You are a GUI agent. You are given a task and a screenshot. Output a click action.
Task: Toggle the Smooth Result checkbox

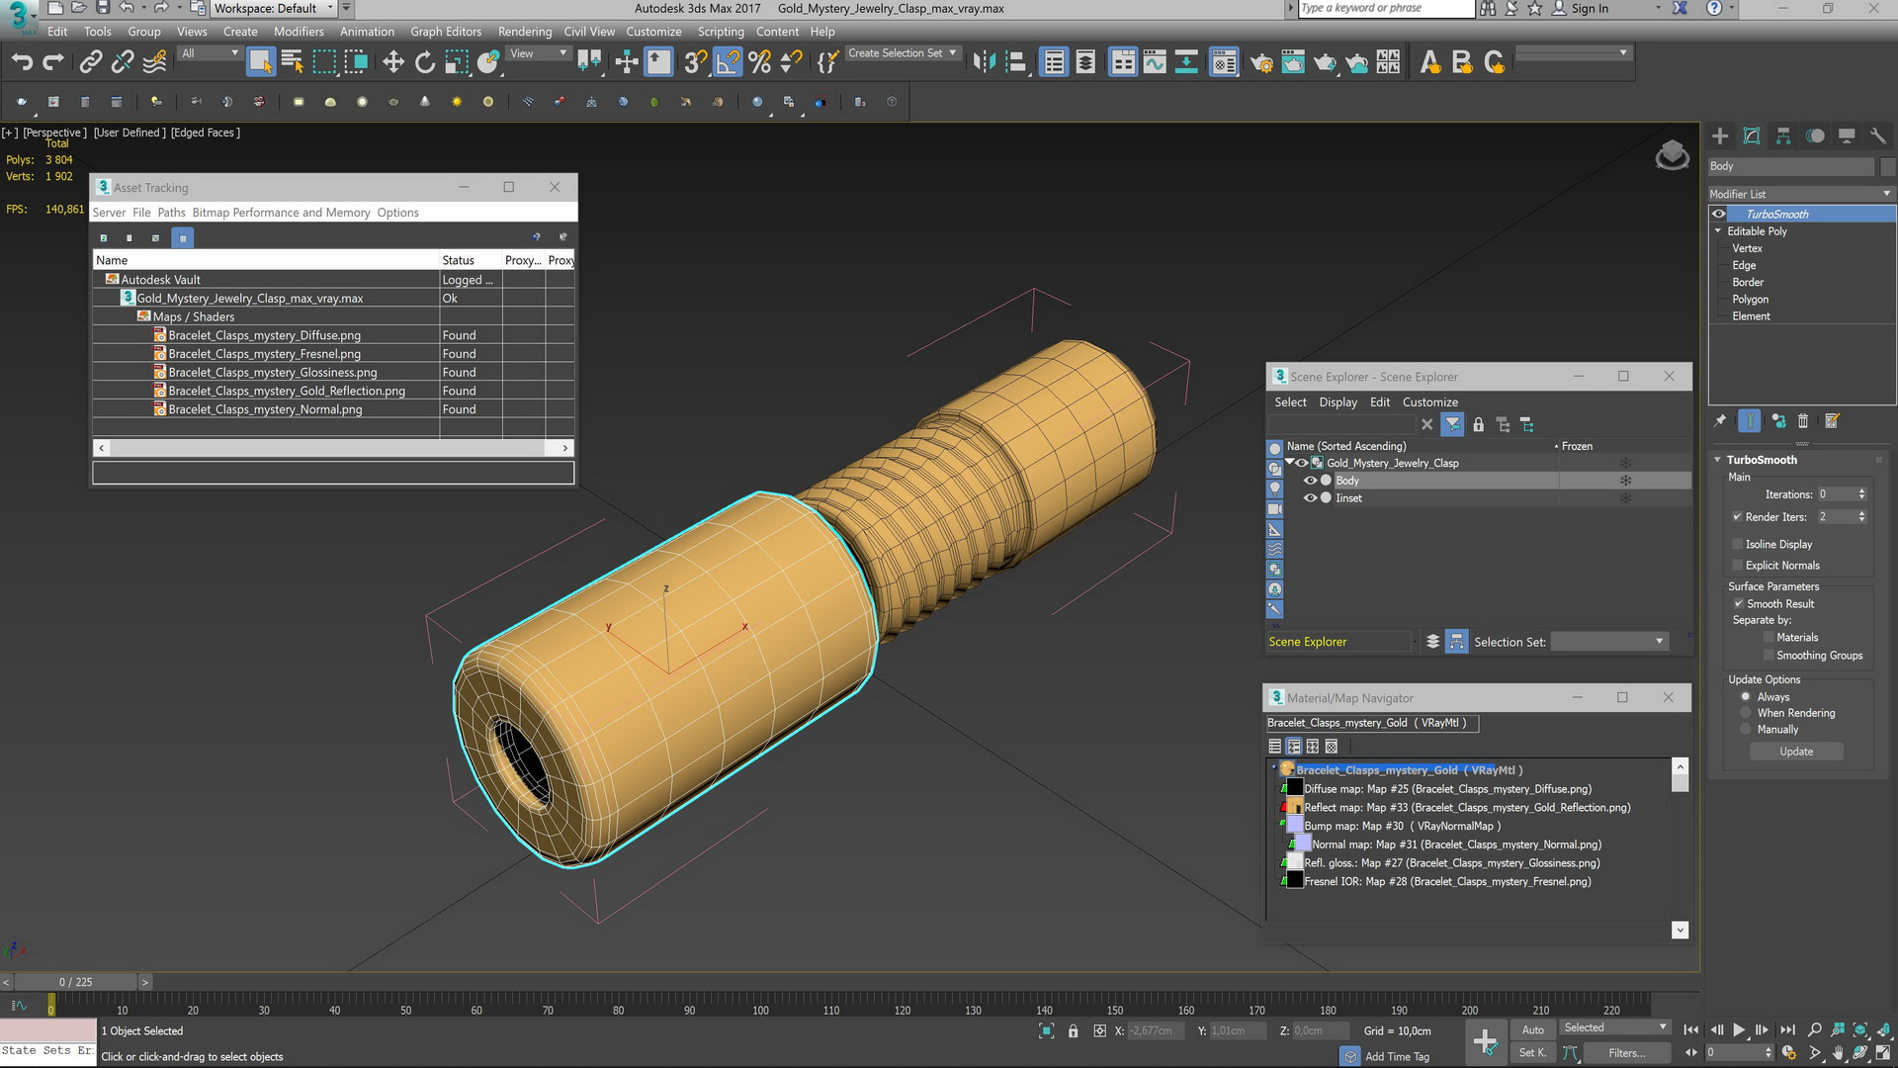(1739, 604)
